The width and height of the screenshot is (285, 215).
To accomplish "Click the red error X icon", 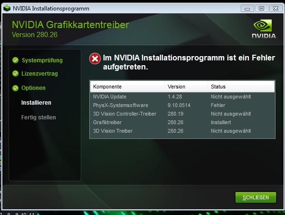I will click(95, 59).
